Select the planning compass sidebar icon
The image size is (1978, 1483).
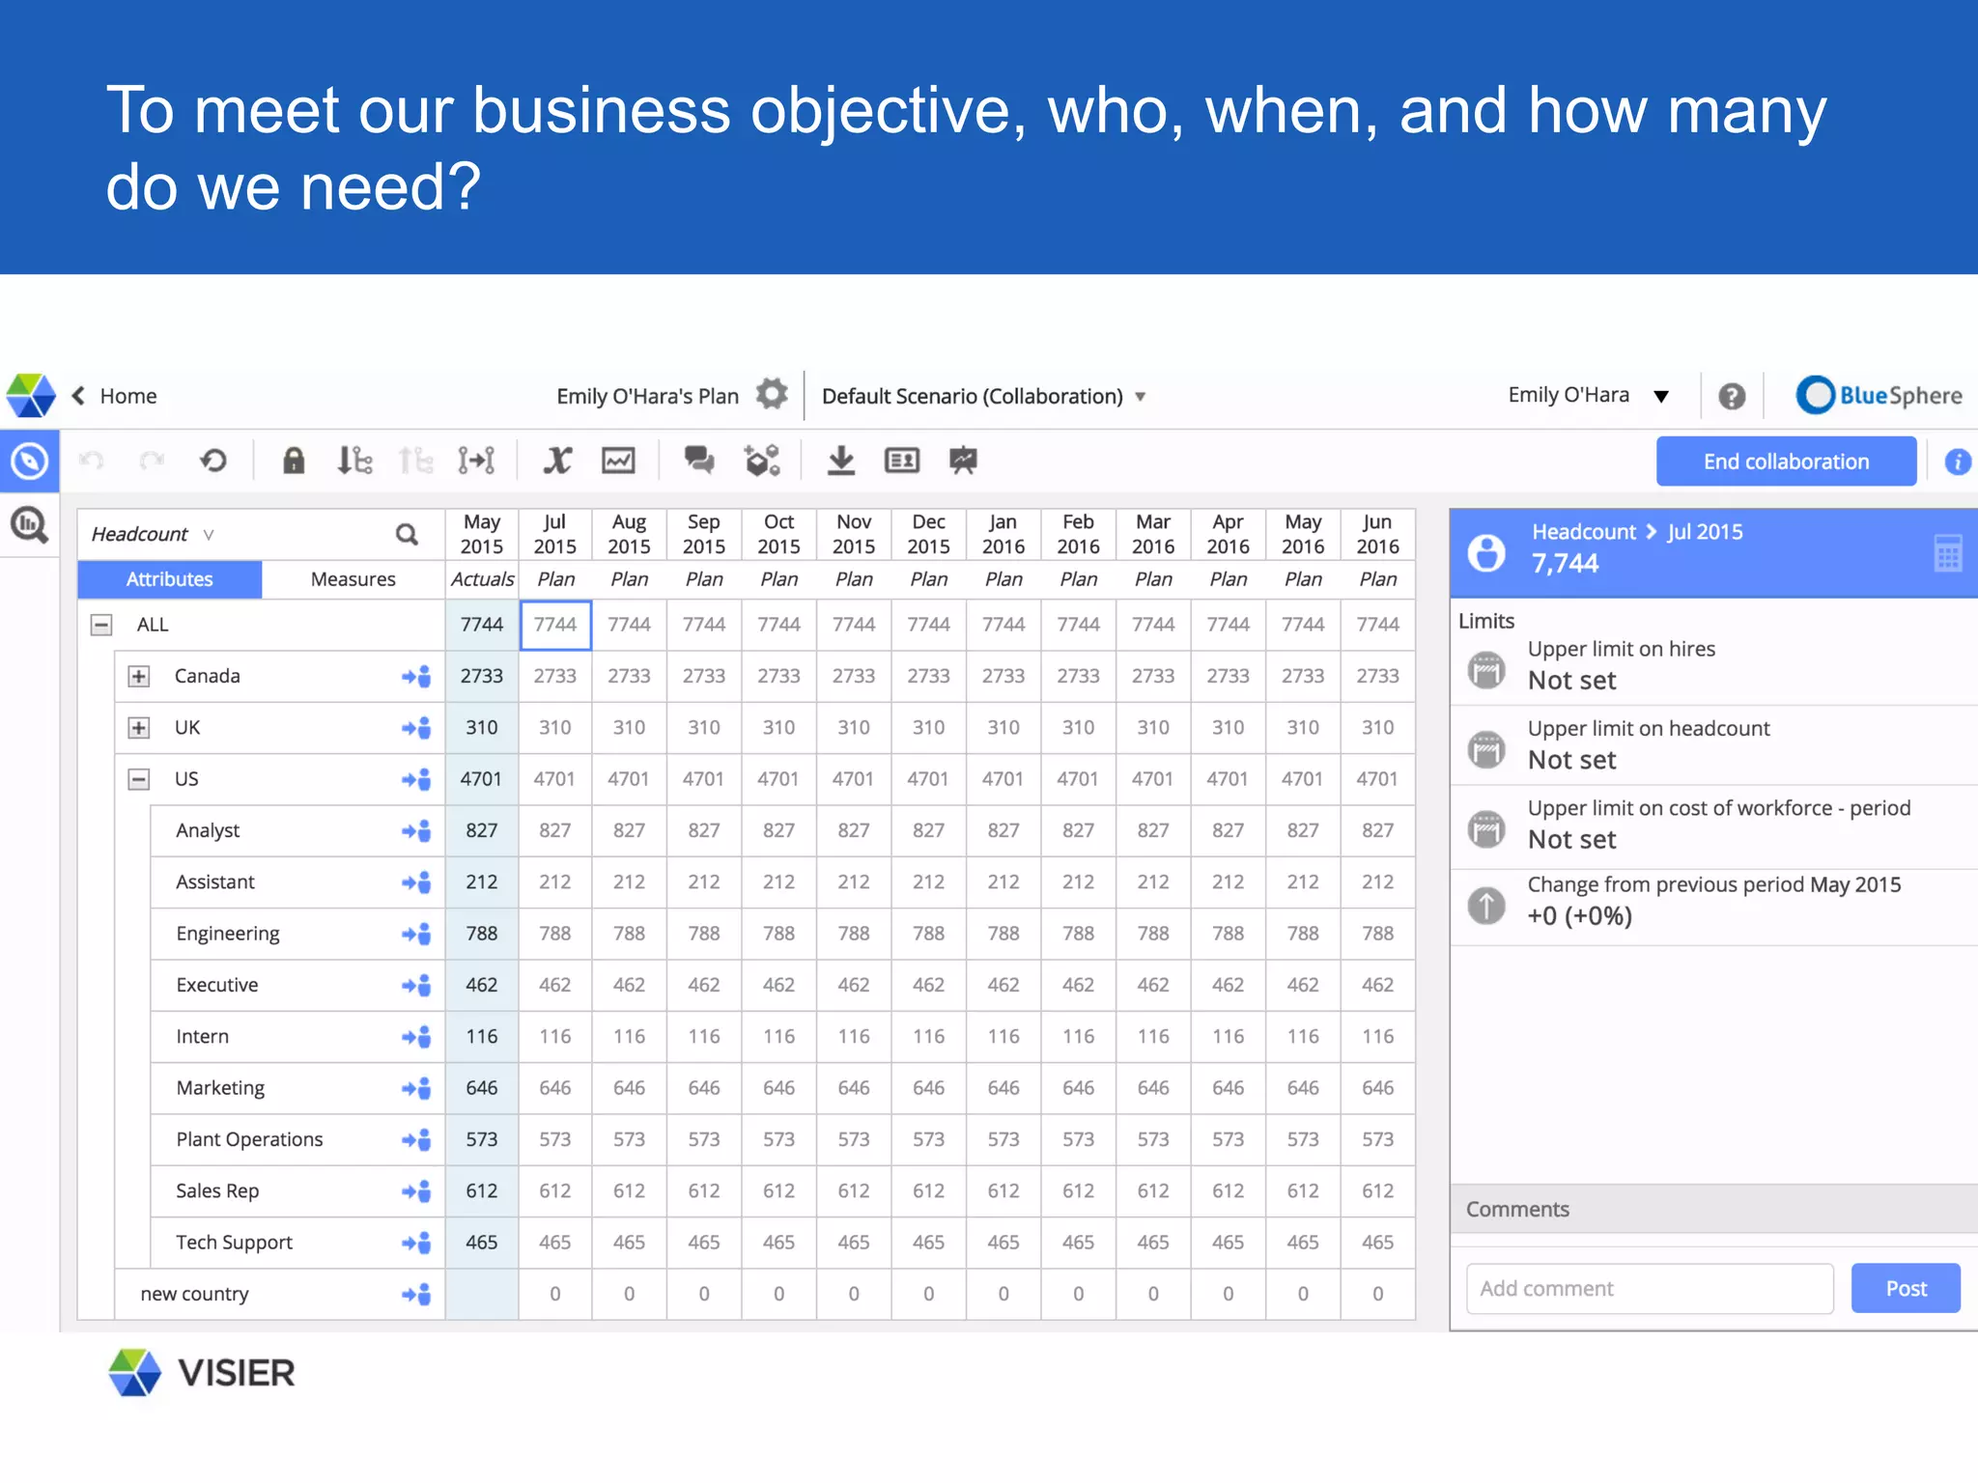click(30, 462)
